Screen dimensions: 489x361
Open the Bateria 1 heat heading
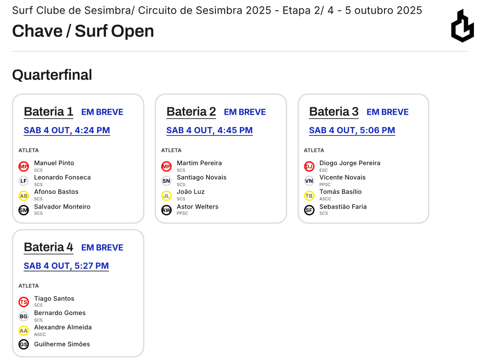(x=48, y=111)
